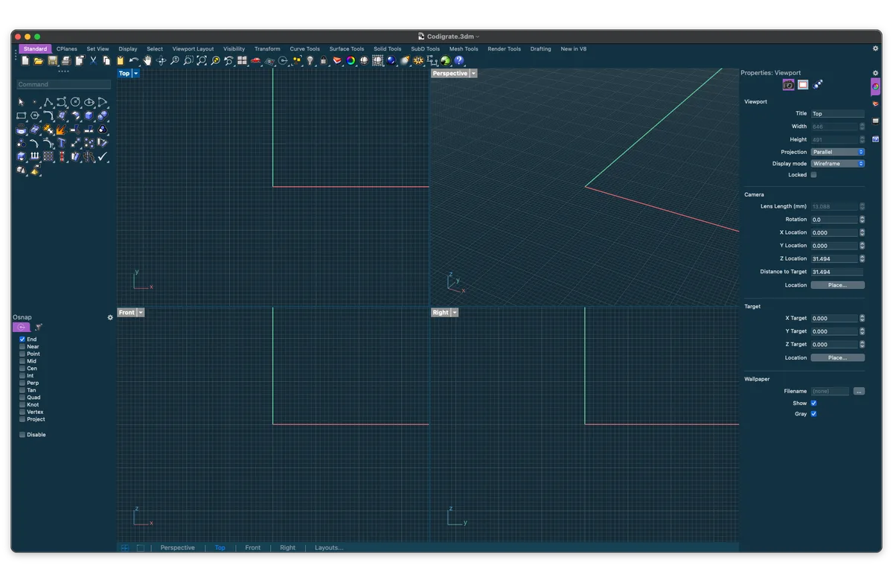Open the Perspective viewport title menu arrow

click(x=473, y=74)
